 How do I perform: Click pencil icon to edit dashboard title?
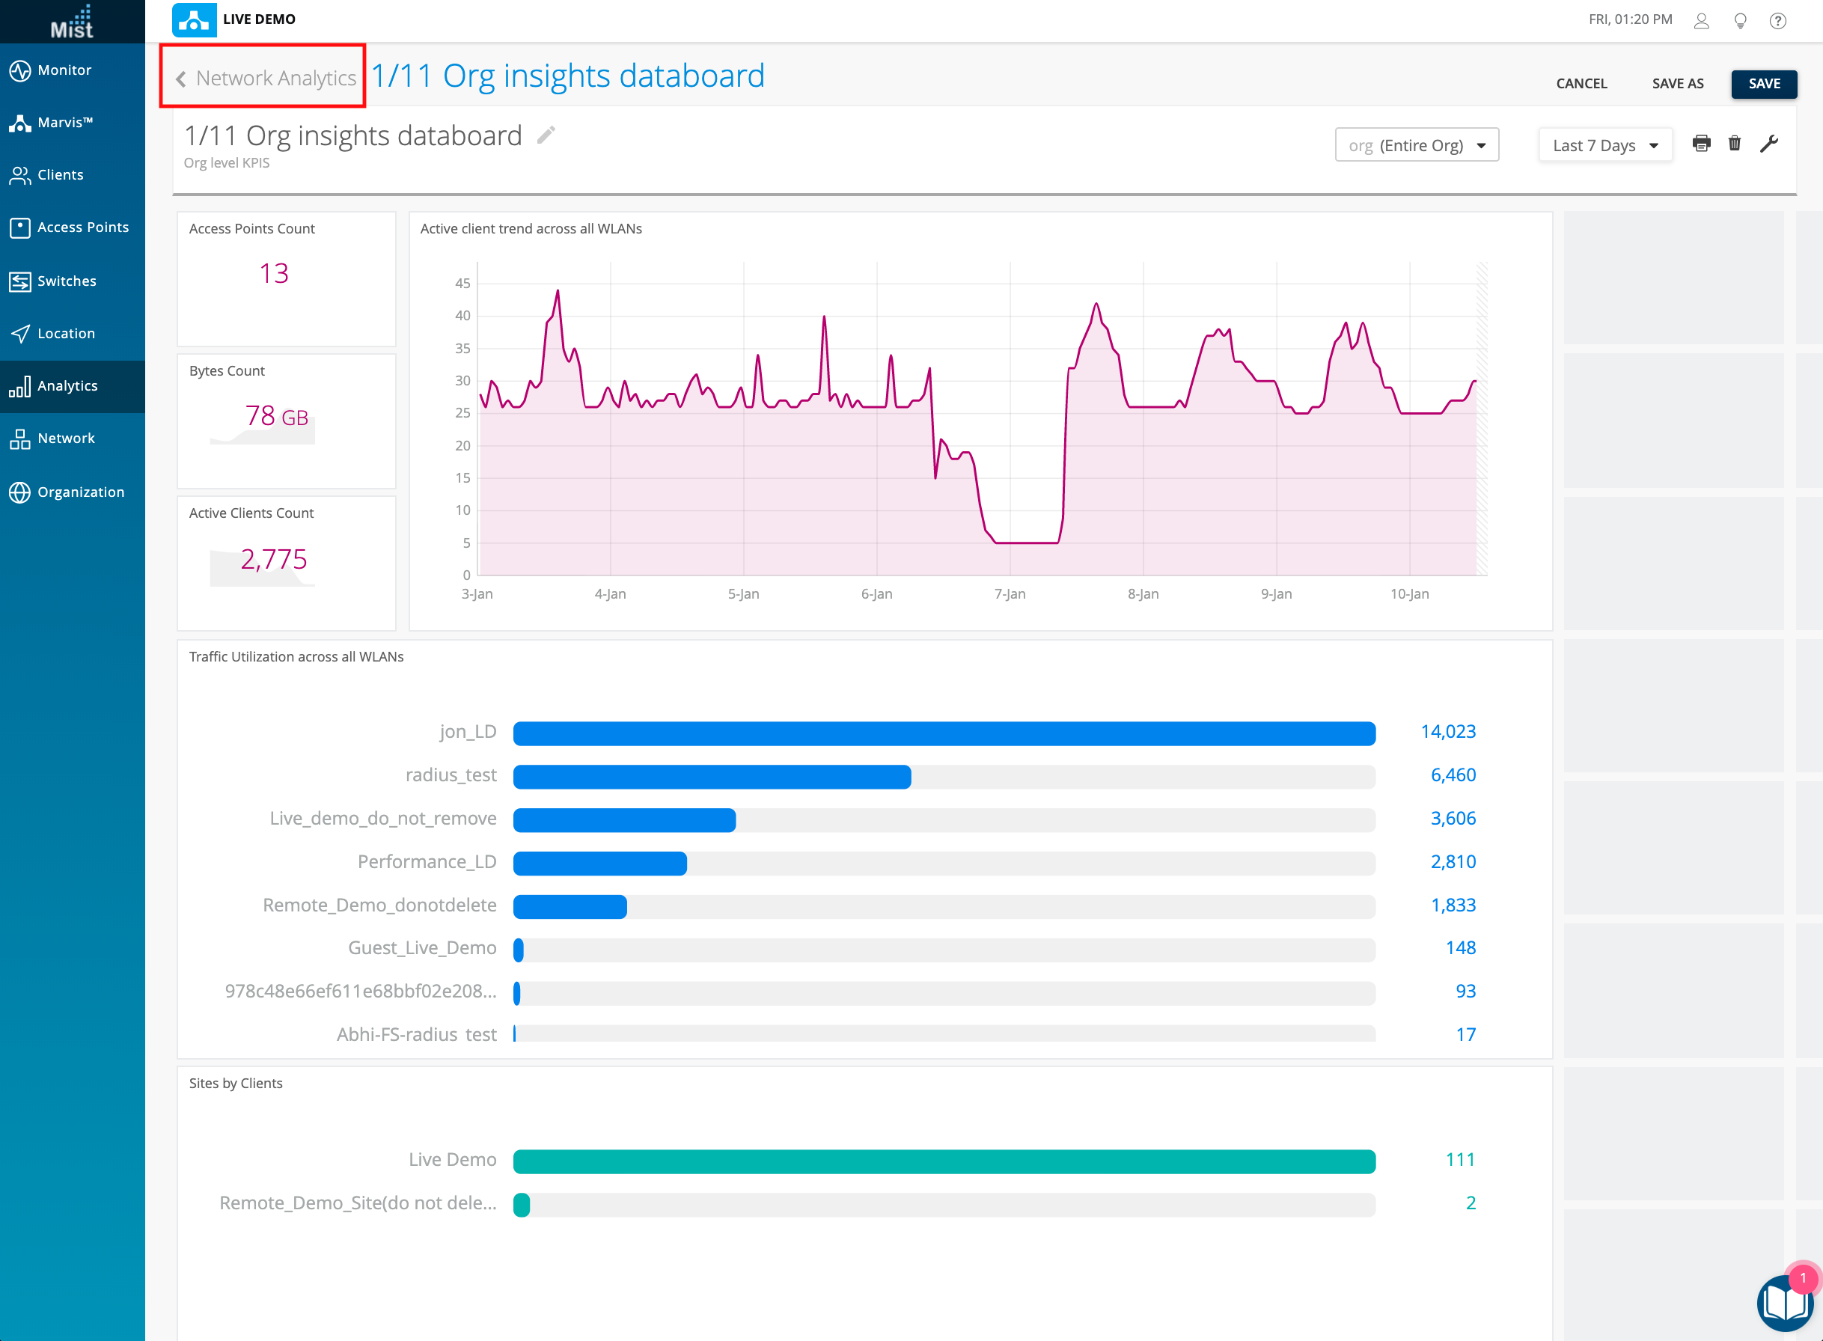point(546,135)
